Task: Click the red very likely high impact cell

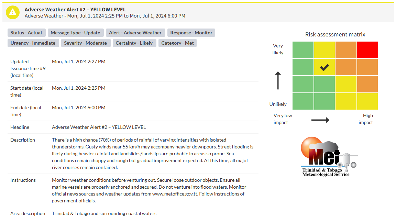Action: pos(367,50)
